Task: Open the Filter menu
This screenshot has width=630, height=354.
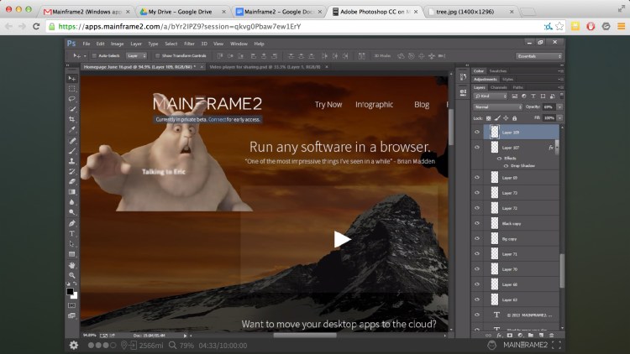Action: tap(189, 44)
